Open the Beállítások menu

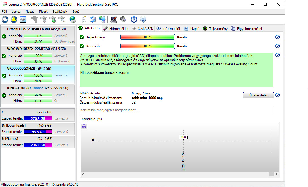[x=60, y=12]
